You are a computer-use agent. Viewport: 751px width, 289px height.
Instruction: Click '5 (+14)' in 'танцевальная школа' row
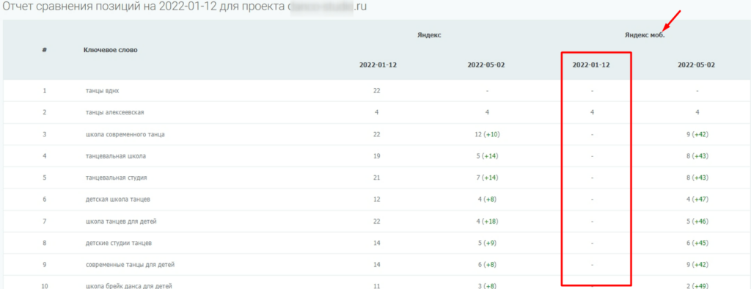tap(487, 156)
